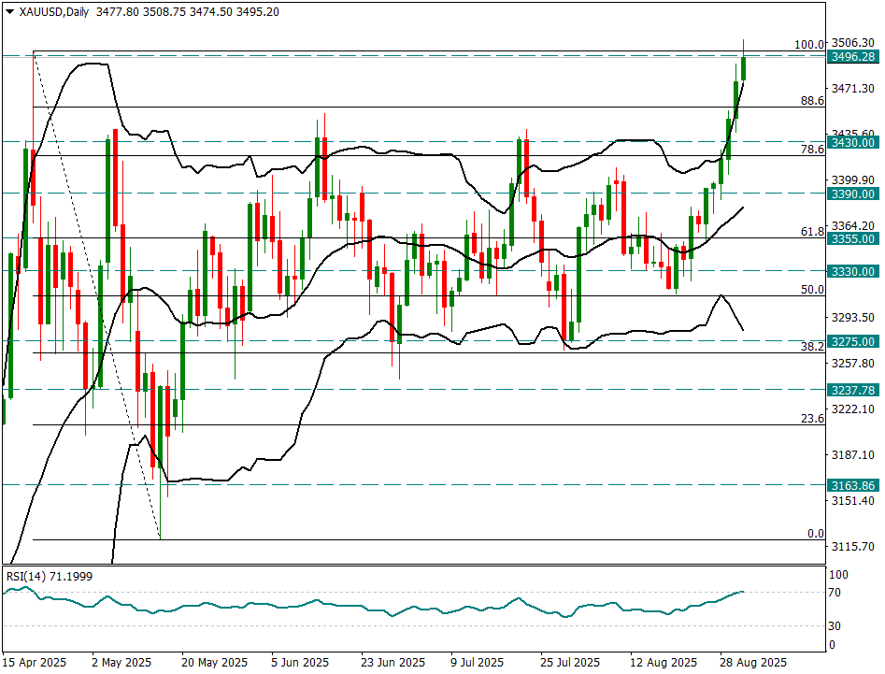Select the 78.6 Fibonacci level label

pyautogui.click(x=812, y=149)
